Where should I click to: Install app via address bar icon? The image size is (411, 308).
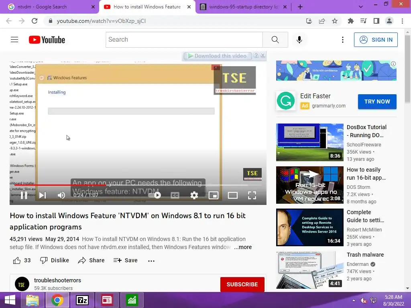pos(309,21)
